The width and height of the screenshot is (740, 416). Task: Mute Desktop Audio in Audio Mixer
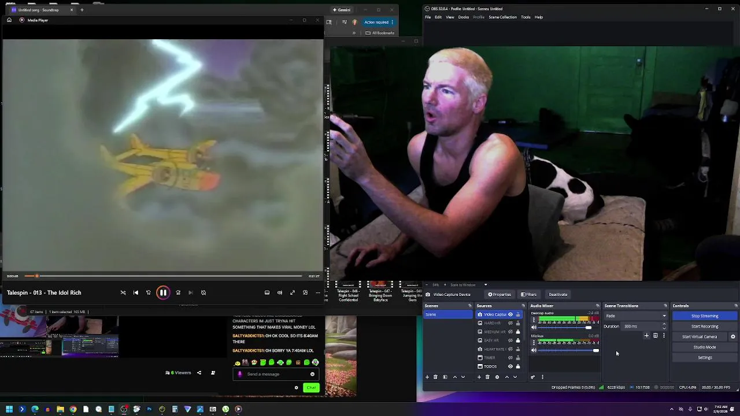pos(534,327)
